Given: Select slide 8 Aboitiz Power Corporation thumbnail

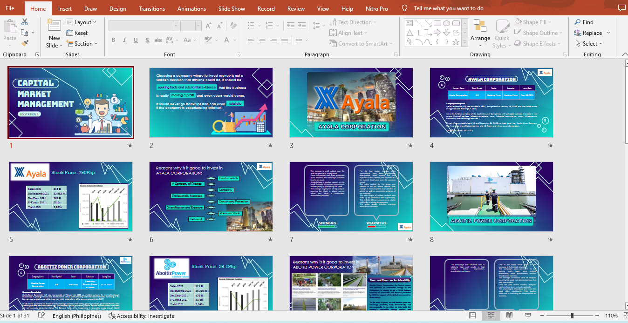Looking at the screenshot, I should coord(491,196).
